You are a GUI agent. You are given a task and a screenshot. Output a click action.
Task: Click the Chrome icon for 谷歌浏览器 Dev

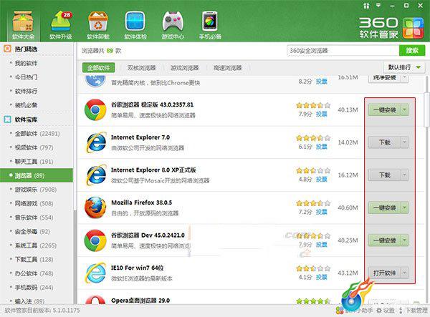(95, 240)
